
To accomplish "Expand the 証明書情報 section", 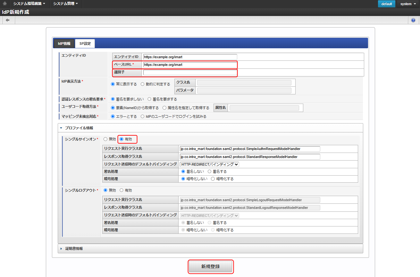I will 61,248.
